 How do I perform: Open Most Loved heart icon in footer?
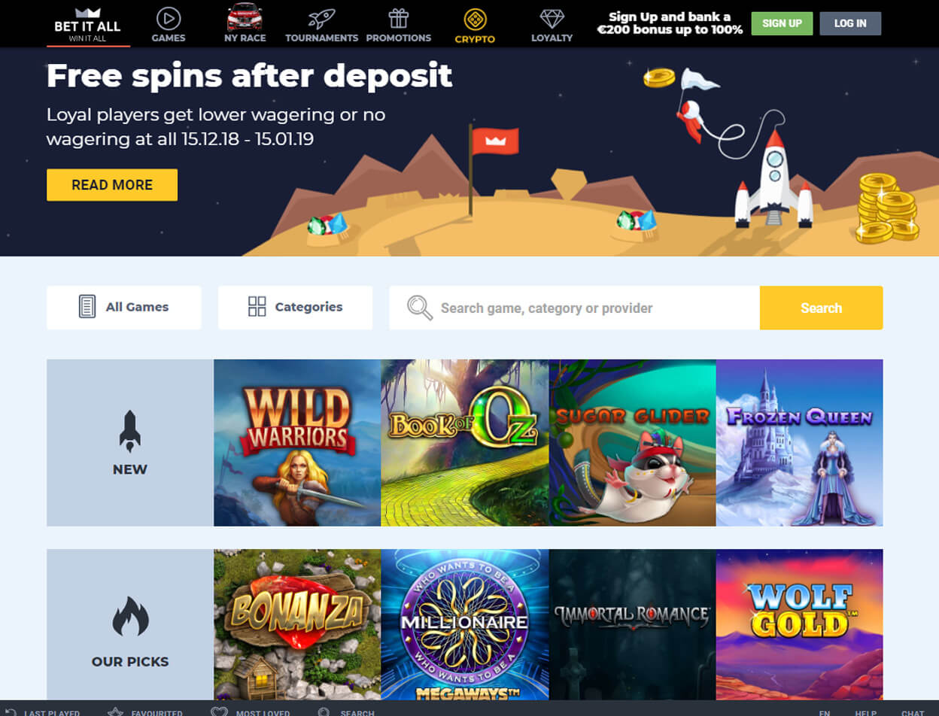click(219, 712)
